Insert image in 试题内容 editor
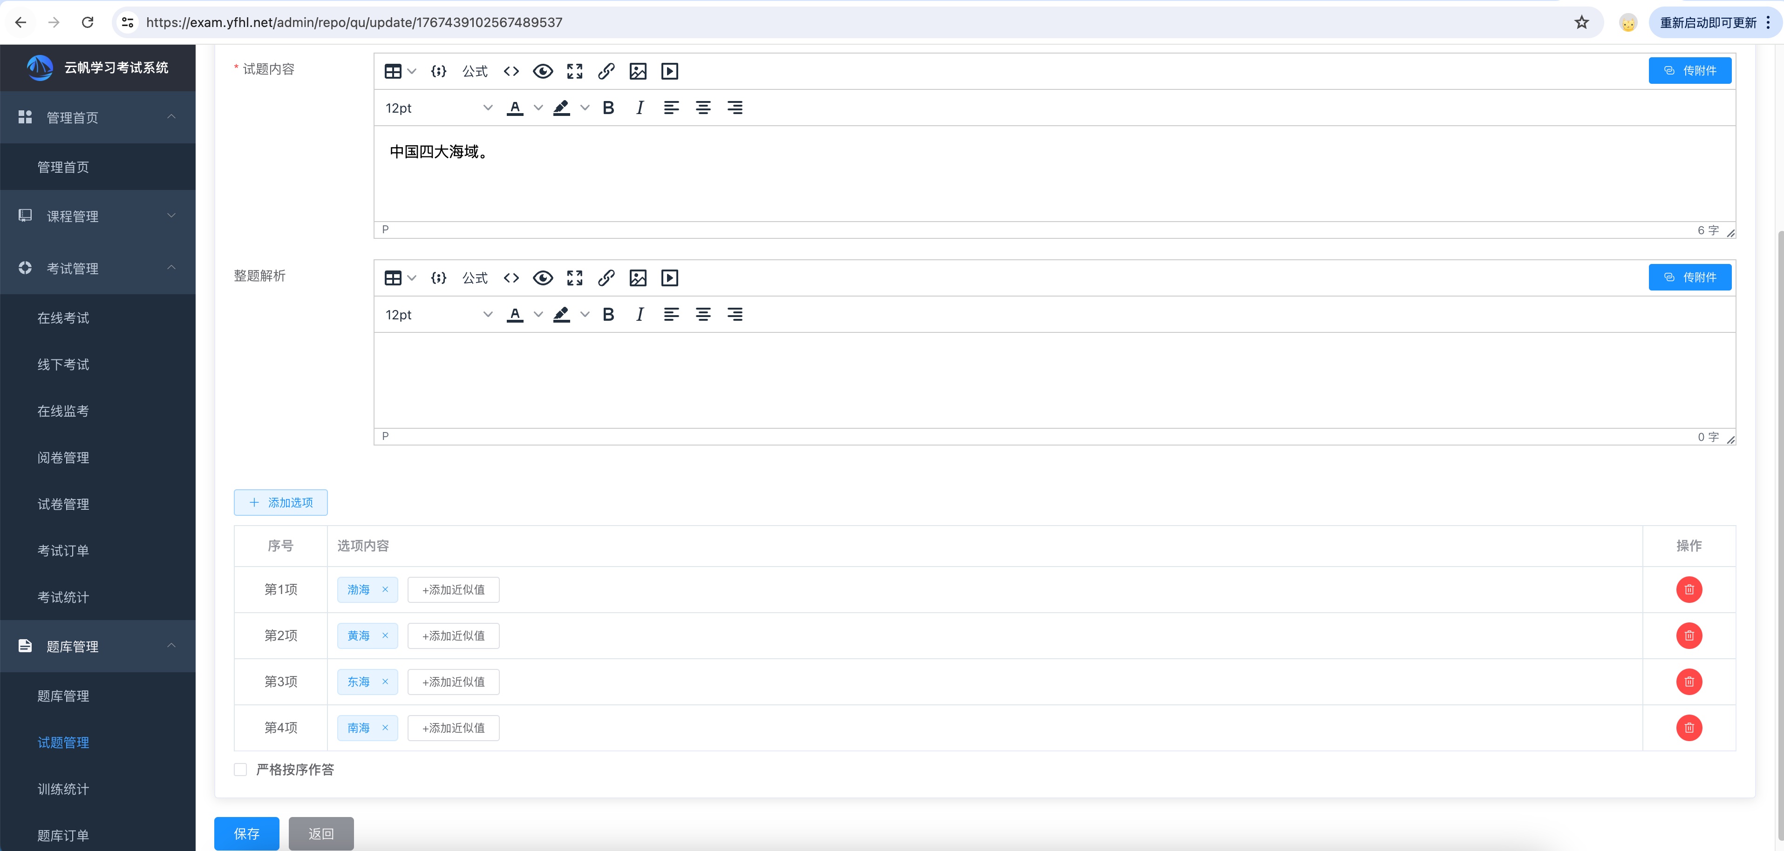1784x851 pixels. [x=638, y=71]
